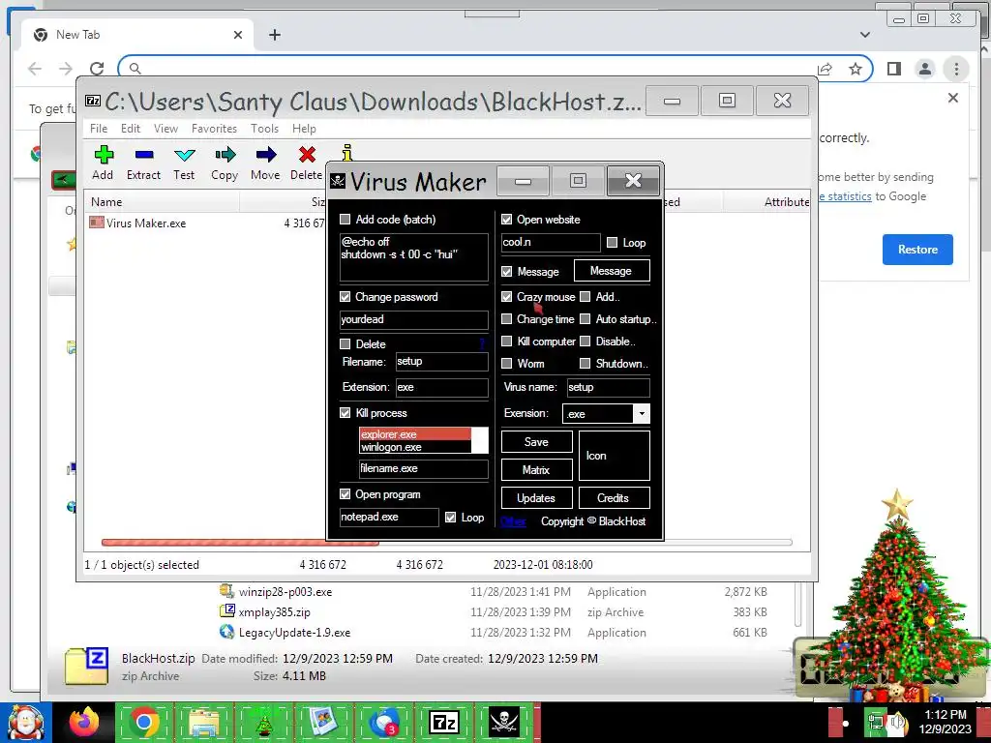The width and height of the screenshot is (991, 743).
Task: Open the File menu in 7-Zip
Action: coord(99,129)
